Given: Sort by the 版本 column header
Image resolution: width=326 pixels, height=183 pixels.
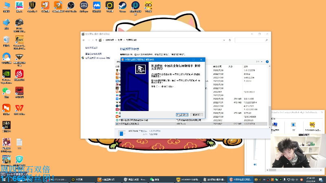Looking at the screenshot, I should (x=246, y=67).
